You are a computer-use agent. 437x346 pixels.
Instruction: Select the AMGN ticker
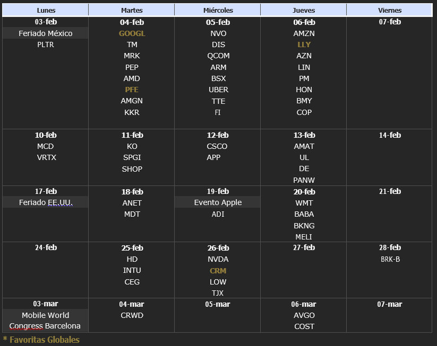(x=132, y=101)
